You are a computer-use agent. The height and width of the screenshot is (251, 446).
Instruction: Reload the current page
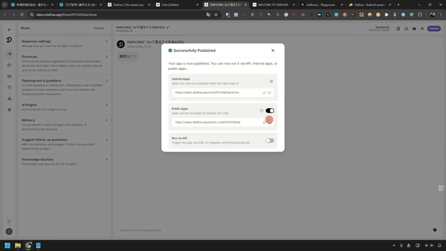(x=22, y=14)
